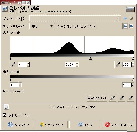
Task: Increase the gamma 0.50 value with stepper
Action: (77, 63)
